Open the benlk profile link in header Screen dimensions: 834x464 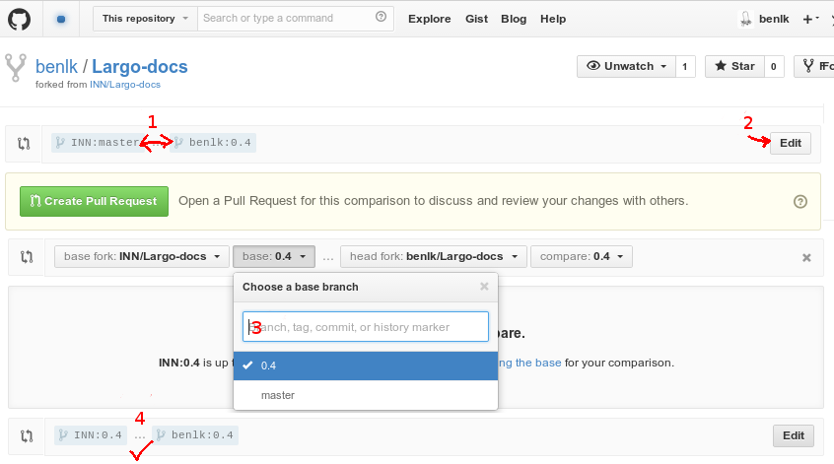click(774, 19)
